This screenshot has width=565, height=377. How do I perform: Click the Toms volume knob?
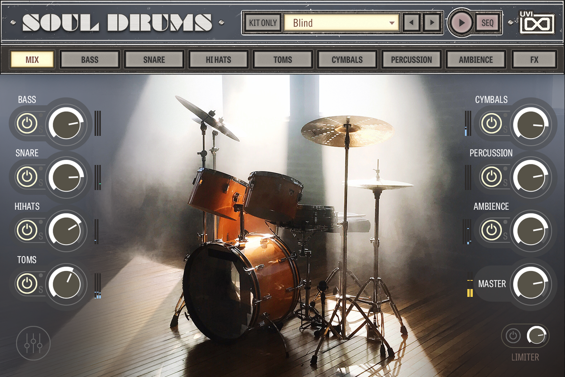coord(66,284)
